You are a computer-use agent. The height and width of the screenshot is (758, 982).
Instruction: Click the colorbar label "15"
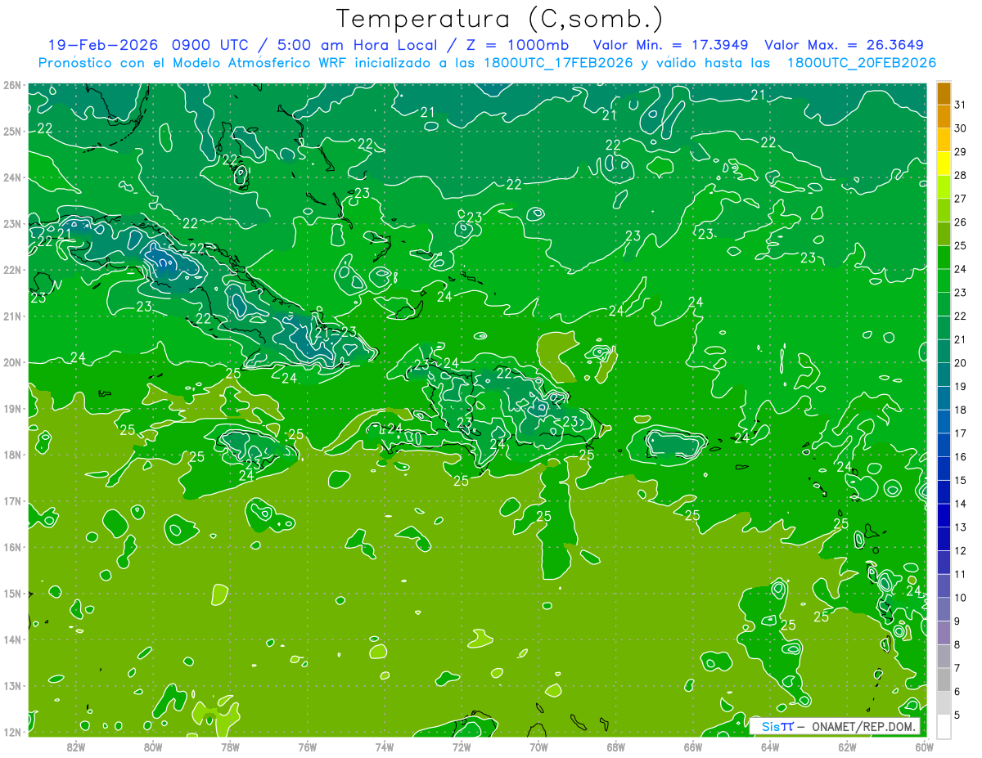(960, 480)
